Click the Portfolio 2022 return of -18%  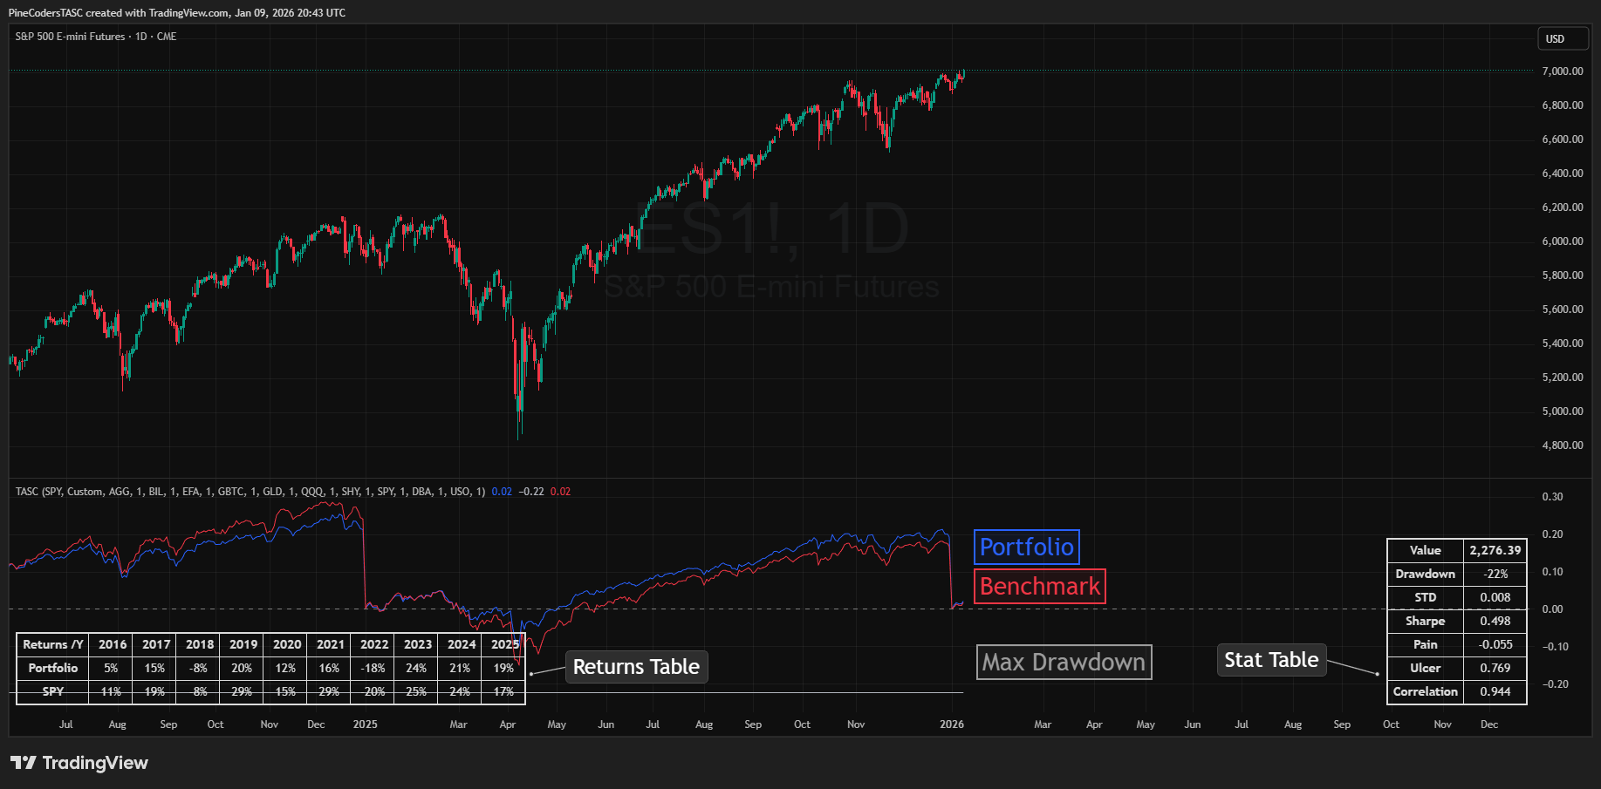(373, 668)
